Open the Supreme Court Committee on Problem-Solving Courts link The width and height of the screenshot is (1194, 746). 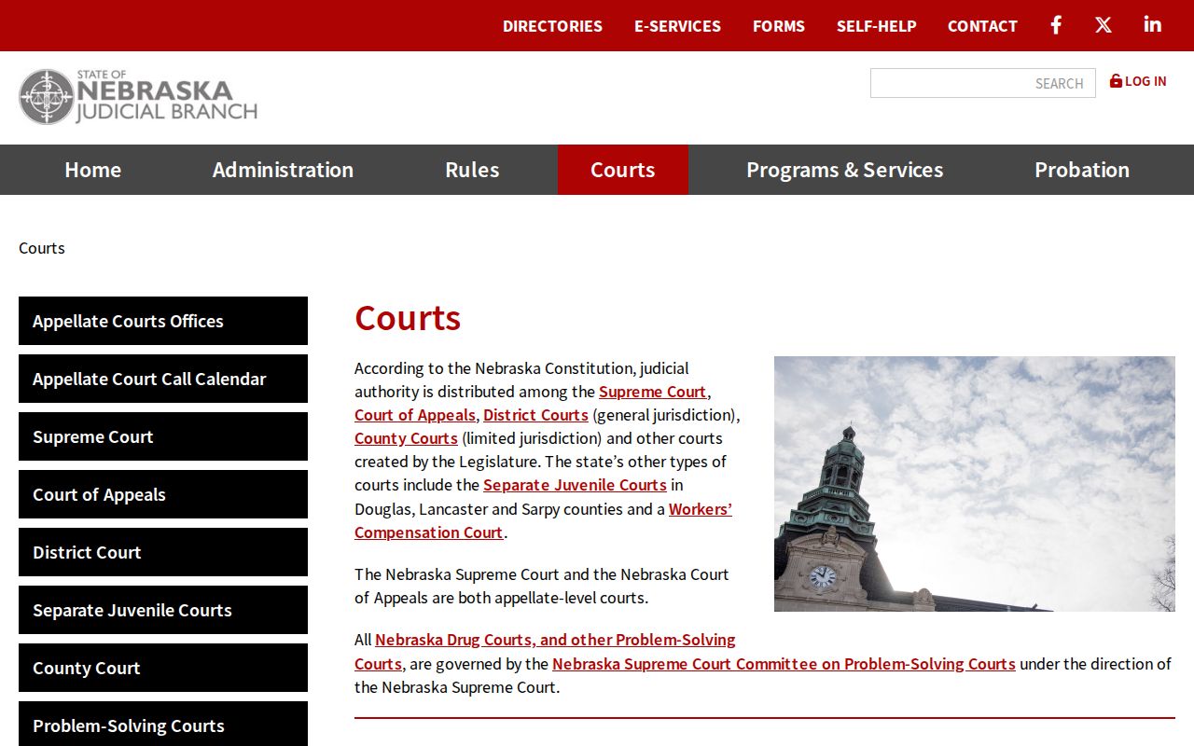(784, 664)
